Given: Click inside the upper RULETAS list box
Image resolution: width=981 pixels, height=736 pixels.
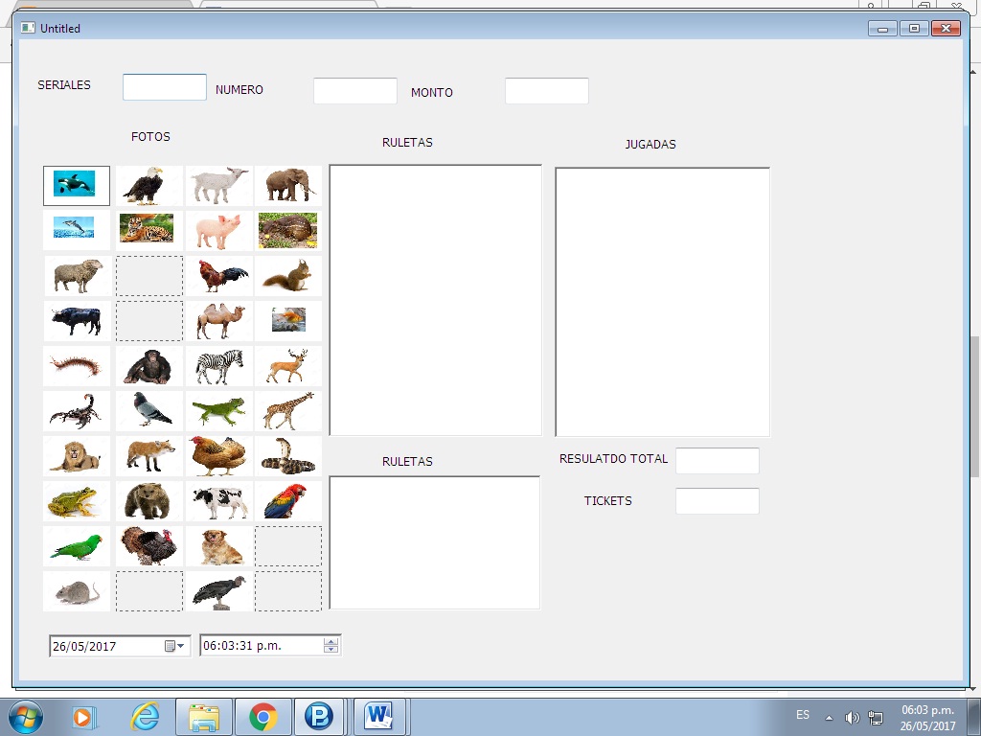Looking at the screenshot, I should [436, 300].
